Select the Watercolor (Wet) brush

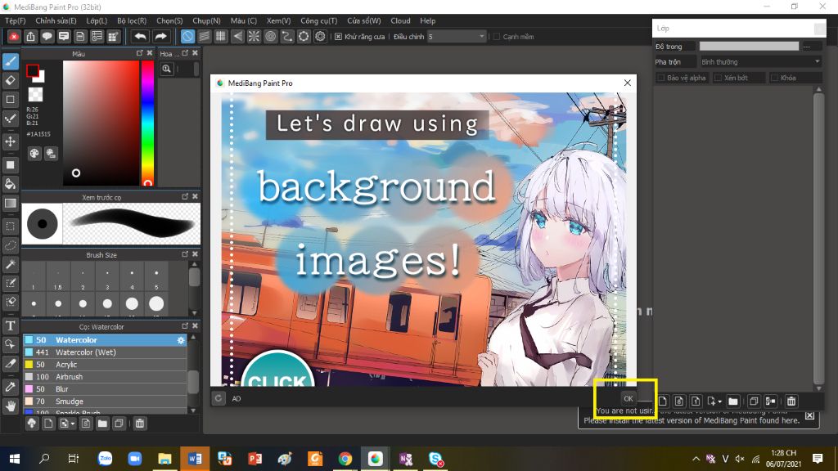pyautogui.click(x=105, y=352)
